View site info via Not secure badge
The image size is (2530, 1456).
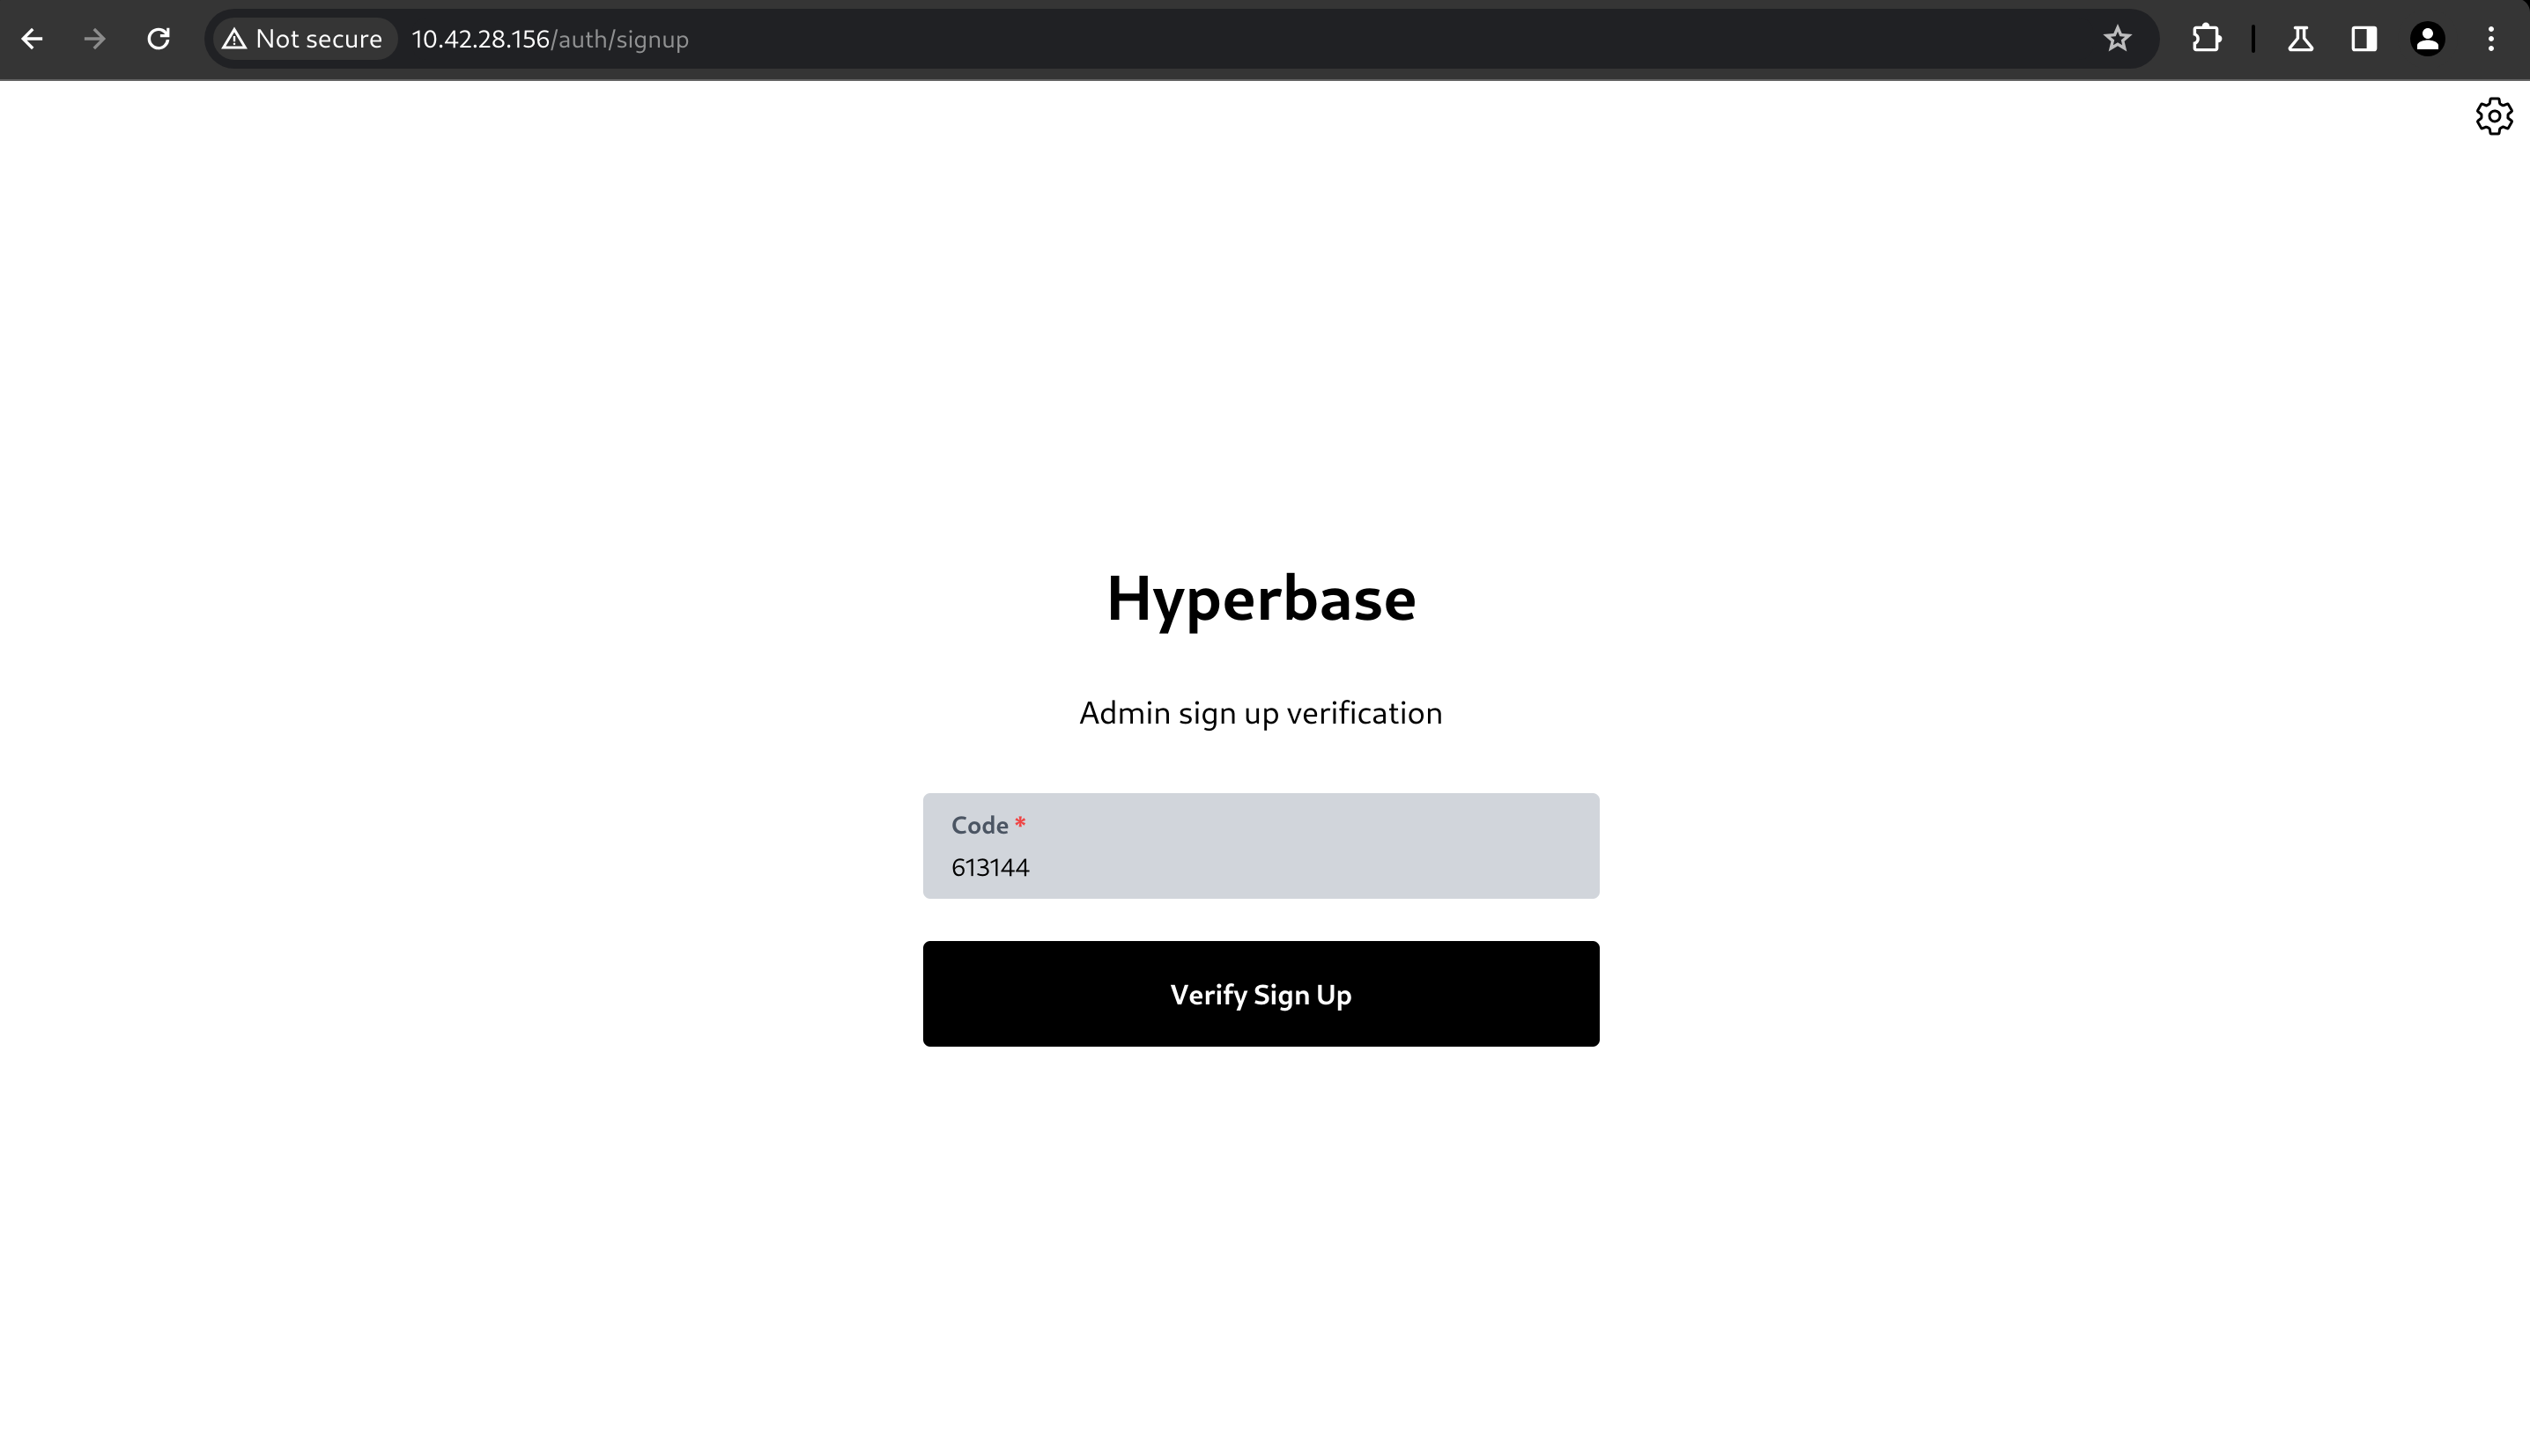[300, 38]
